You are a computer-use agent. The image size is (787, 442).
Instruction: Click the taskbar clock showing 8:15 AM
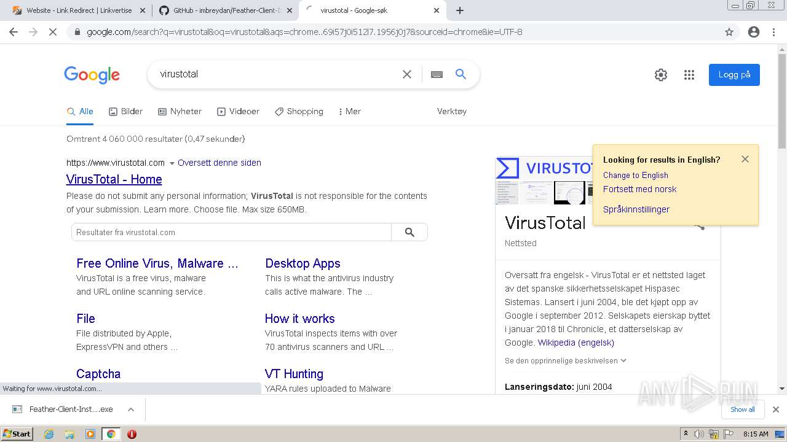756,434
